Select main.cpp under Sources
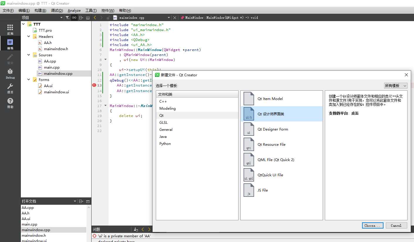This screenshot has width=414, height=242. pyautogui.click(x=52, y=67)
